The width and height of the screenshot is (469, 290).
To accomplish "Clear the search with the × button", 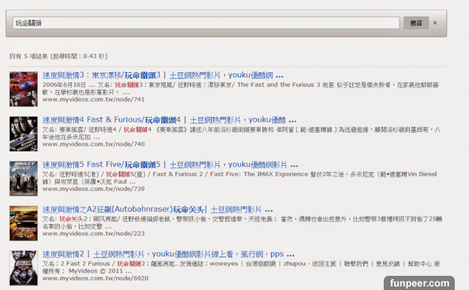I will click(435, 23).
